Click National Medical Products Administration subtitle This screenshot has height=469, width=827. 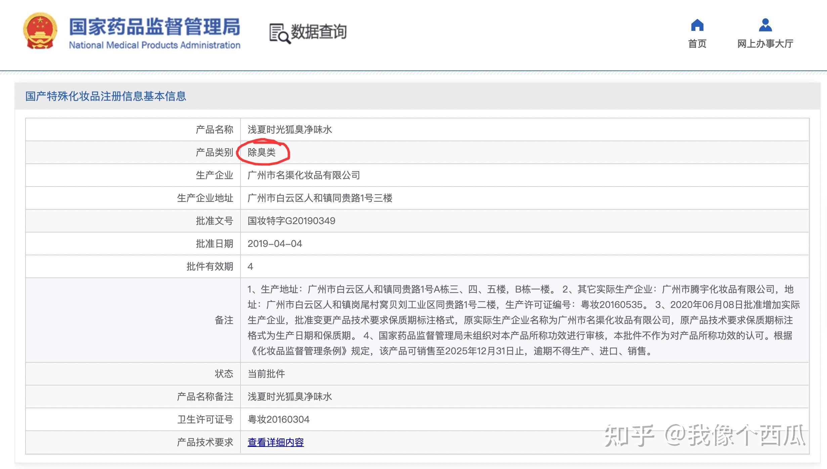155,45
